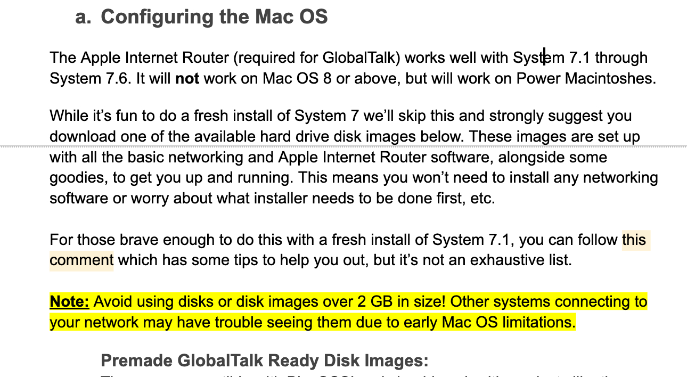Click the "a." list marker before the heading
The height and width of the screenshot is (377, 687).
[84, 17]
